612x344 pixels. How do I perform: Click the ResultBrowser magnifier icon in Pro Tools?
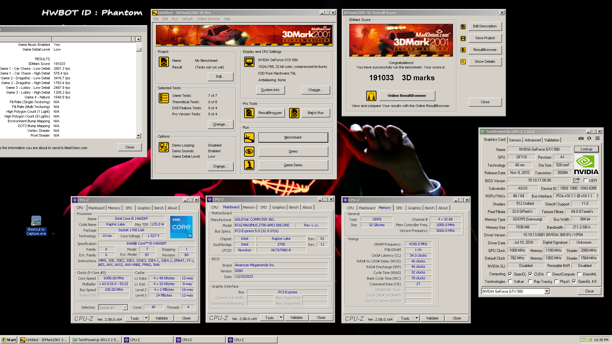pos(249,113)
